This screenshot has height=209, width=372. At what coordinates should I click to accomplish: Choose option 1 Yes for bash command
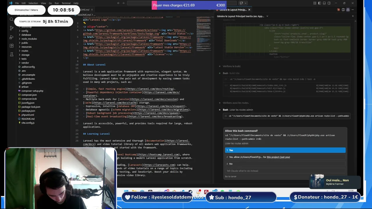tap(285, 150)
